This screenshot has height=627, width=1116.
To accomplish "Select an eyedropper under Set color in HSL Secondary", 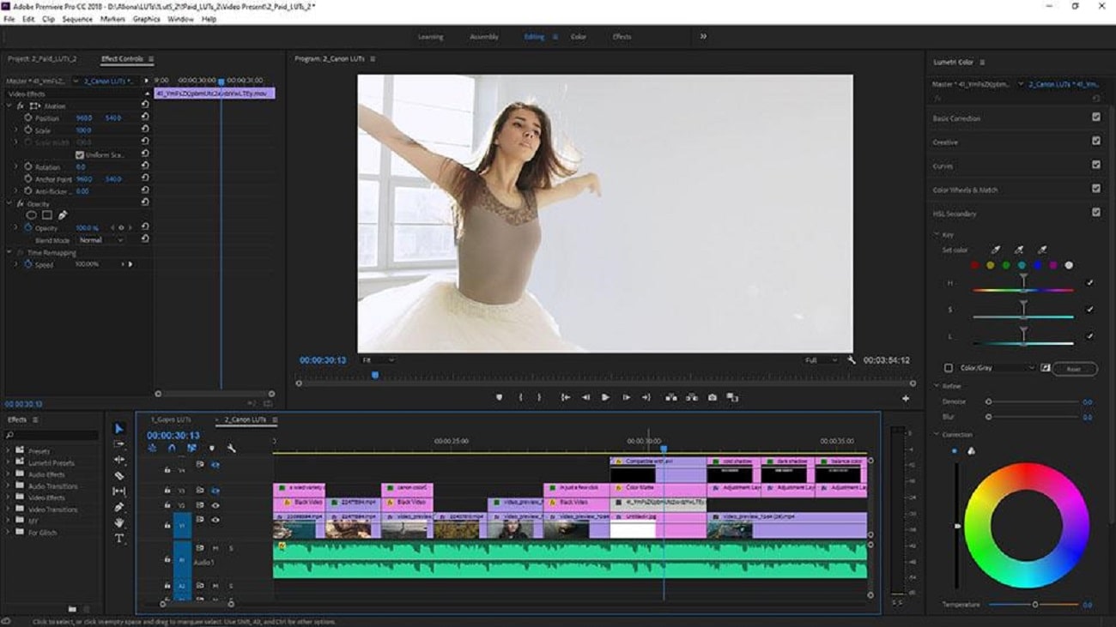I will [996, 249].
